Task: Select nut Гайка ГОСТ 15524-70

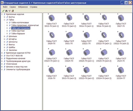Action: 69,55
